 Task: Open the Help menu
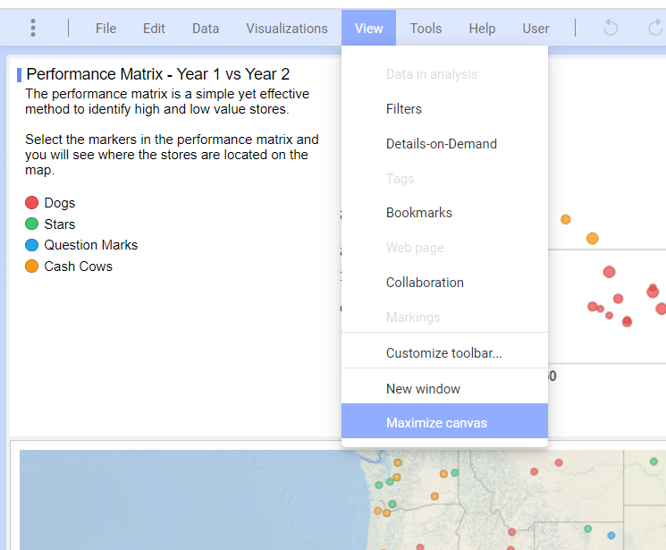[482, 29]
